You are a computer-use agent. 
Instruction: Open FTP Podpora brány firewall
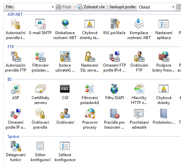point(164,62)
